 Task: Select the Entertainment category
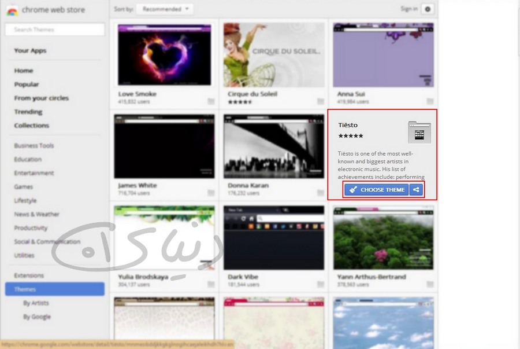point(34,173)
